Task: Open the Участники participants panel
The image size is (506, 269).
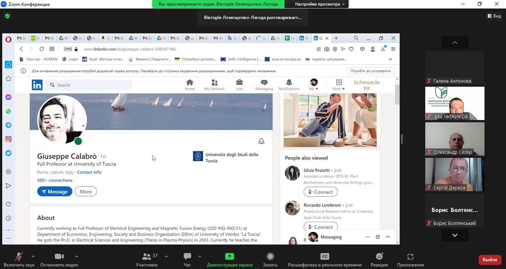Action: coord(147,260)
